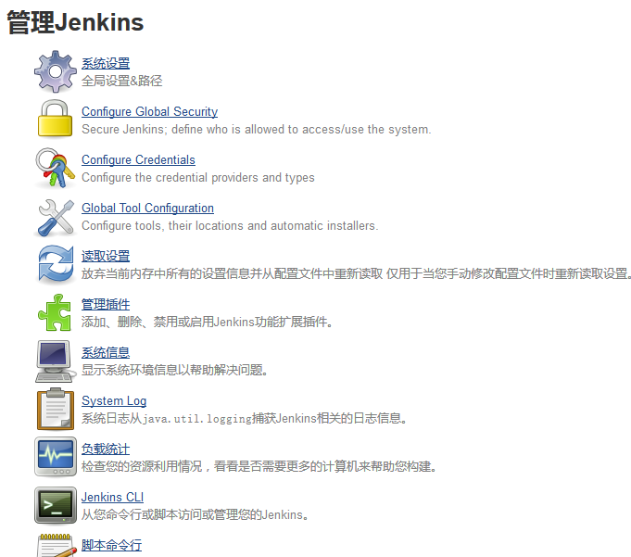Image resolution: width=631 pixels, height=557 pixels.
Task: Open Configure Global Security link
Action: coord(149,111)
